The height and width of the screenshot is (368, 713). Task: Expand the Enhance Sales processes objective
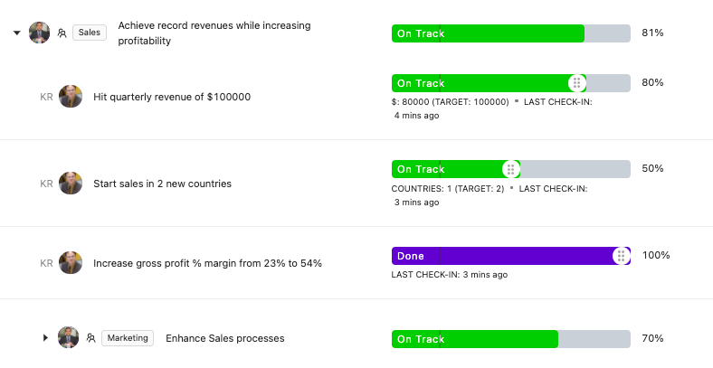[45, 337]
